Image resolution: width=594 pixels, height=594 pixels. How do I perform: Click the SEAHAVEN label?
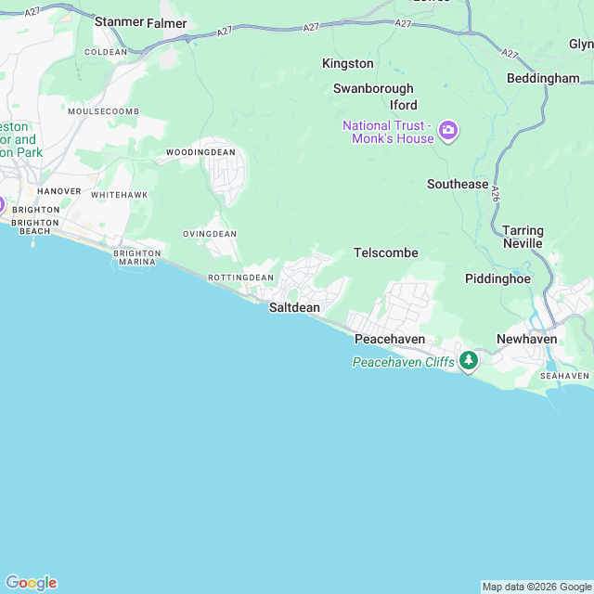point(564,376)
